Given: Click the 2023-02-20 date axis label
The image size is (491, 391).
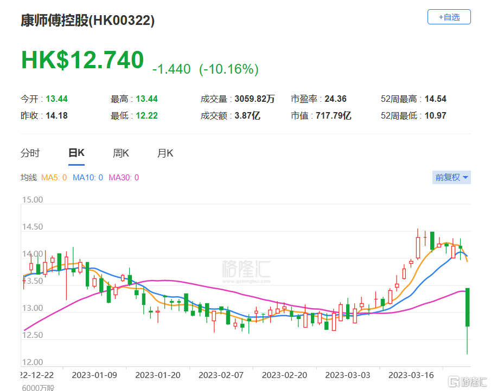Looking at the screenshot, I should click(284, 375).
